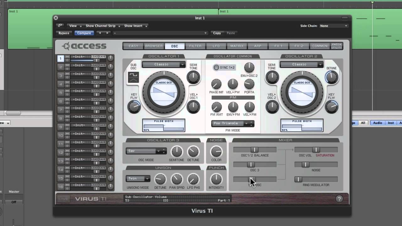
Task: Click the Oscillator 1 Semitone knob
Action: point(193,77)
